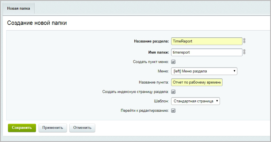The image size is (271, 142).
Task: Click the Применить button
Action: pyautogui.click(x=52, y=128)
